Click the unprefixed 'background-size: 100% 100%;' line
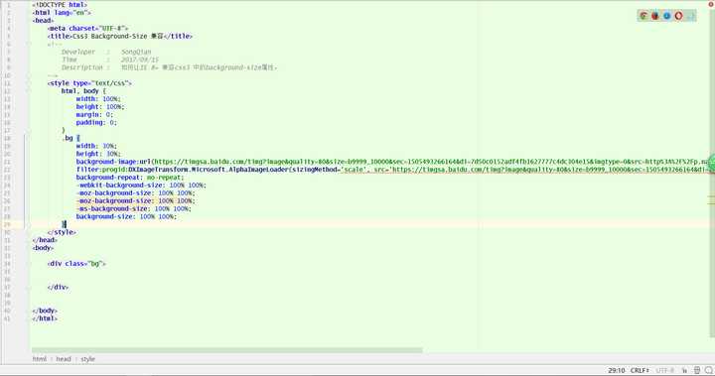This screenshot has width=715, height=376. click(126, 217)
